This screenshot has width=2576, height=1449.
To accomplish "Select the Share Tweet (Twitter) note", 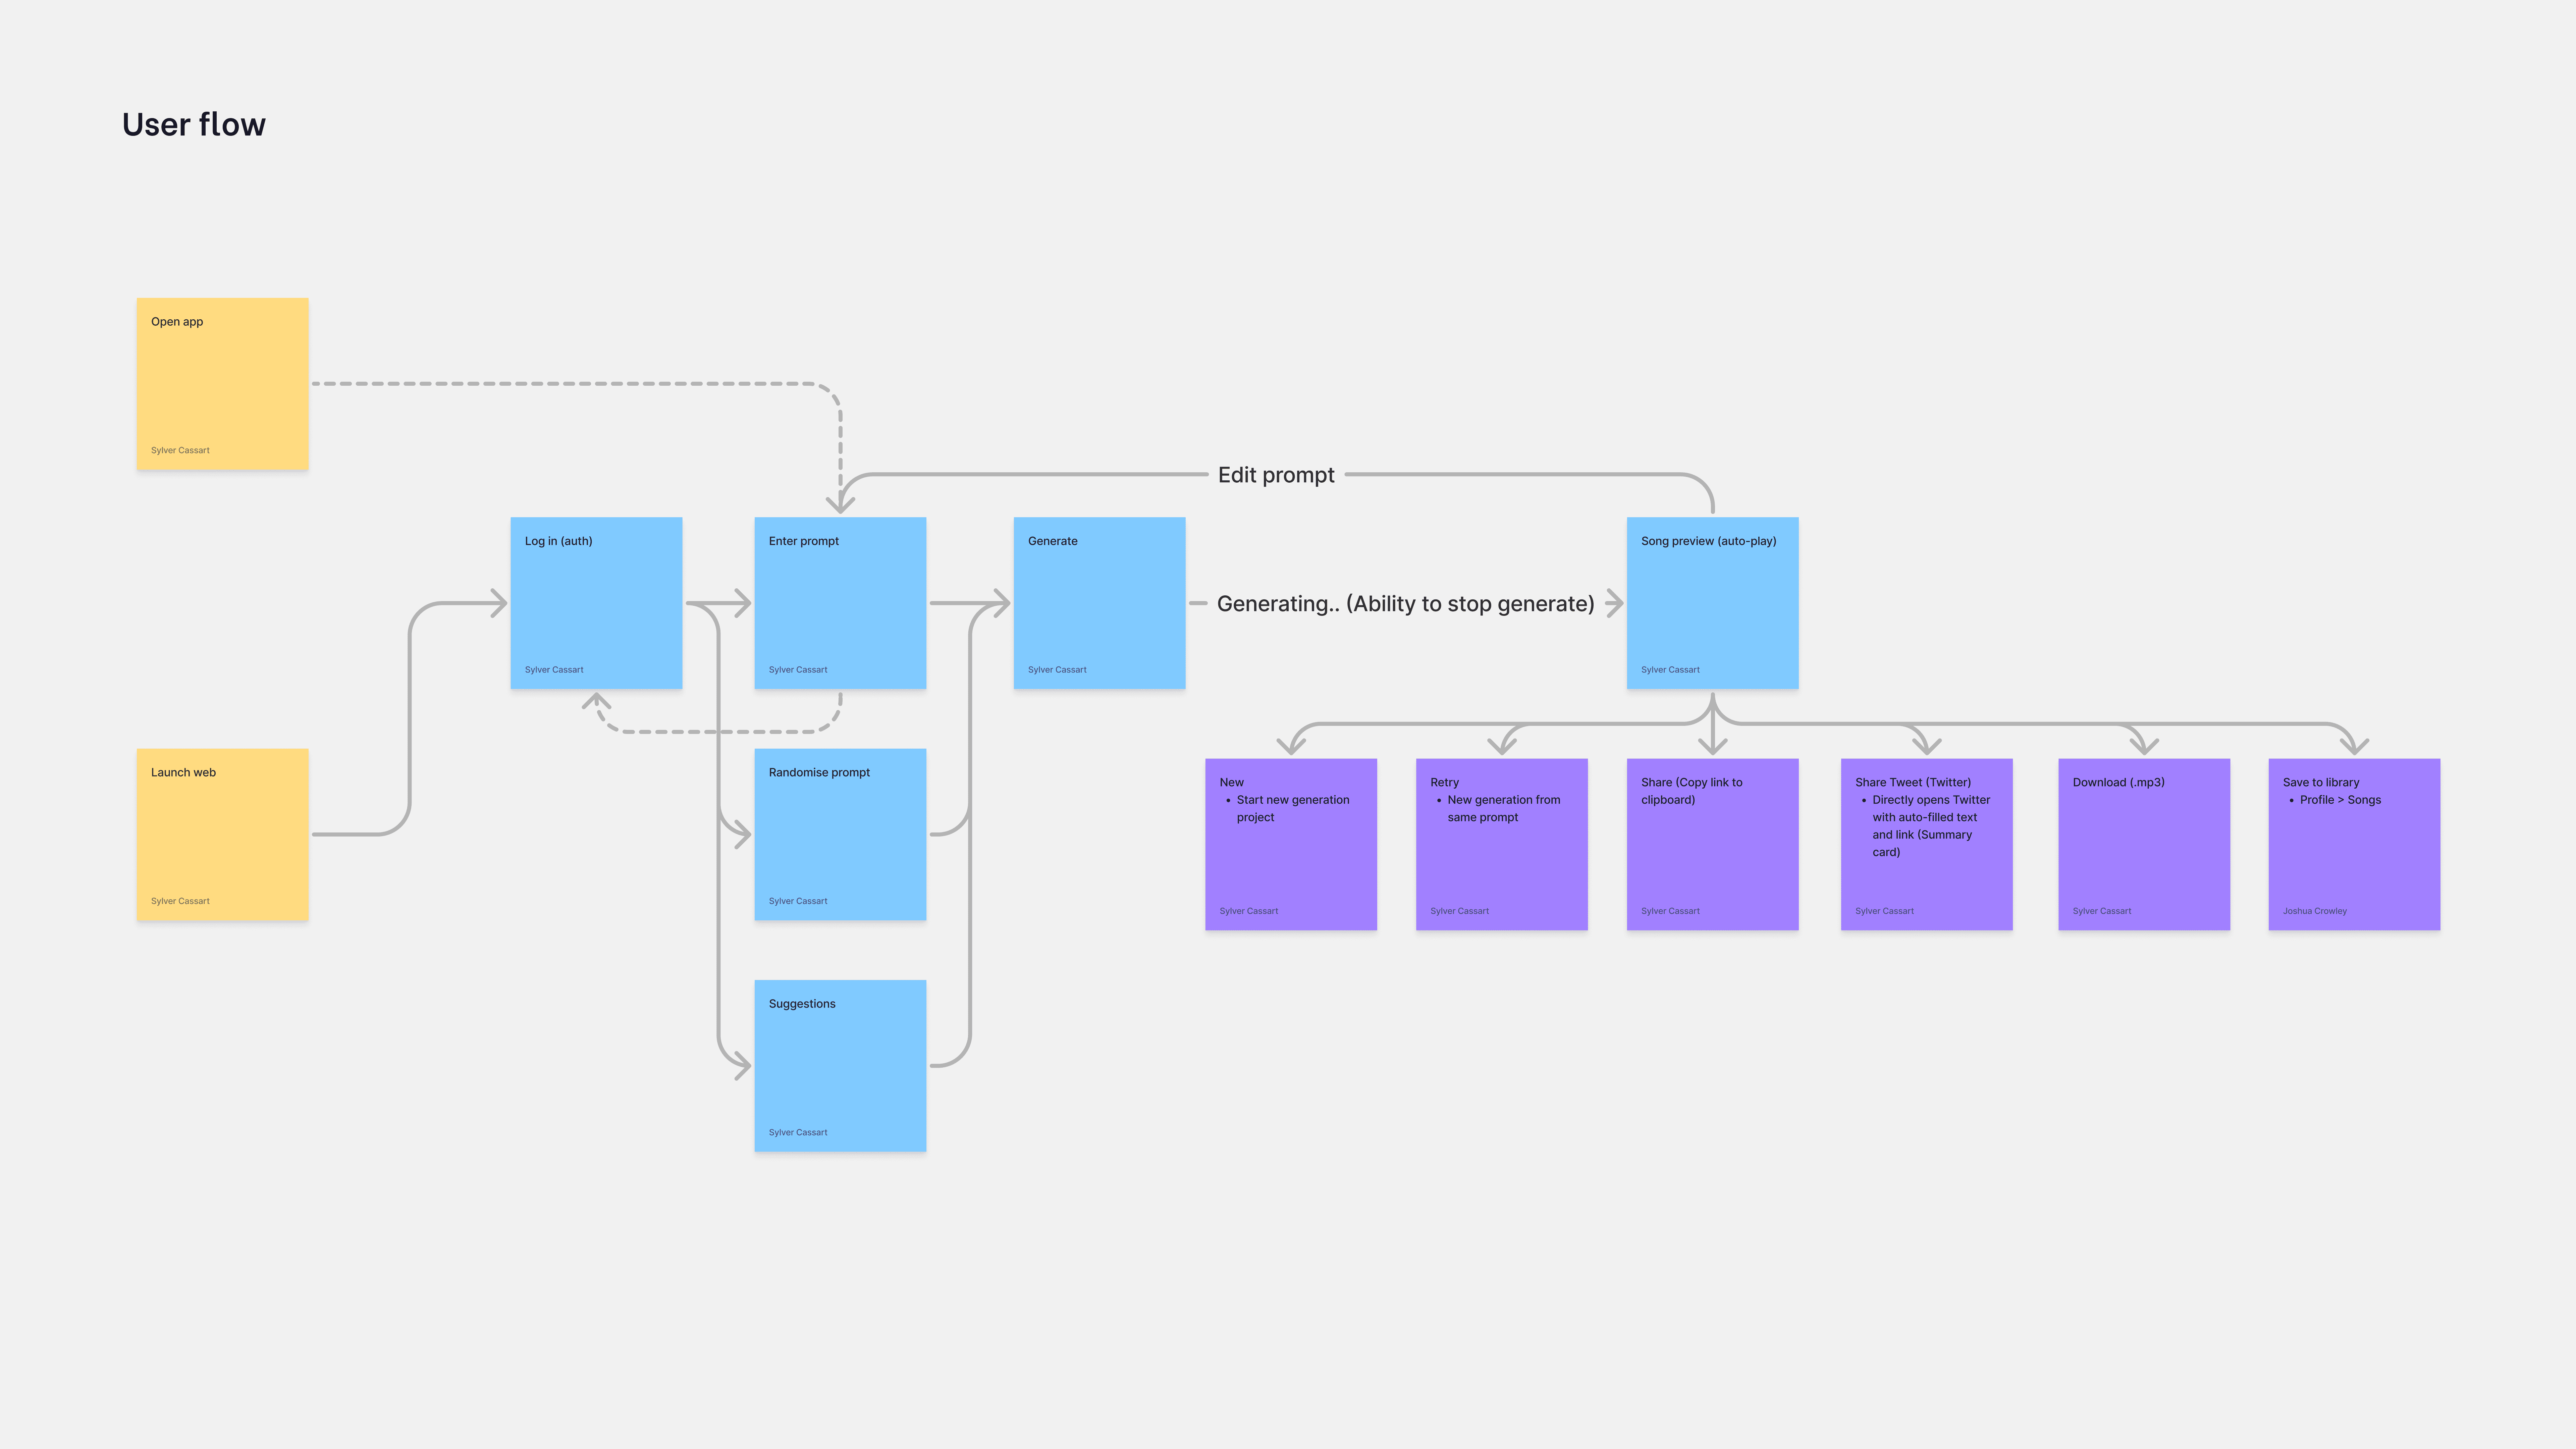I will pos(1926,844).
